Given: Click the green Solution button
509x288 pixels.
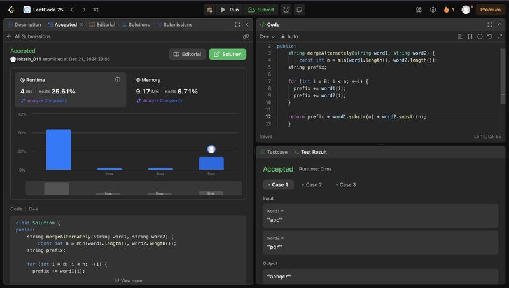Looking at the screenshot, I should [x=227, y=54].
